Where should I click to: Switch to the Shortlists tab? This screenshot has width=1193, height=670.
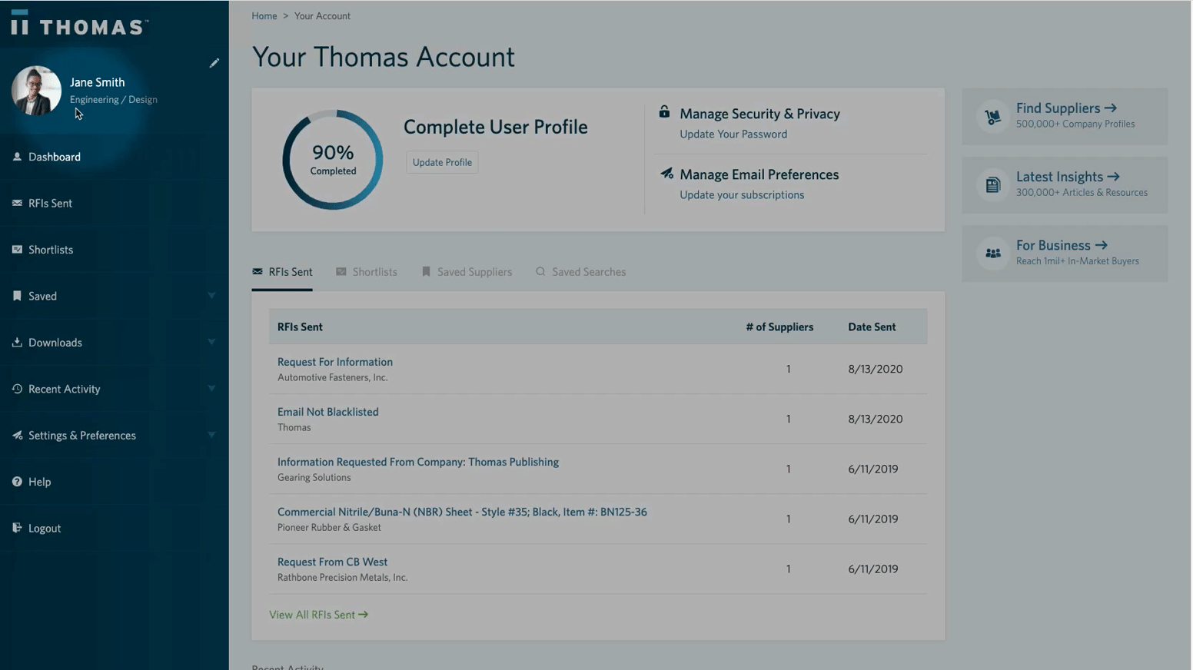tap(367, 272)
